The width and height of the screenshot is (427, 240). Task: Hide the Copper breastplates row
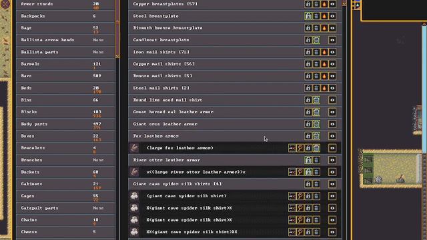332,4
